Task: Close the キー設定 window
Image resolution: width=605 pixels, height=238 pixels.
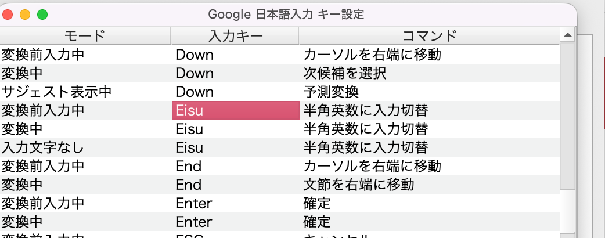Action: [x=8, y=15]
